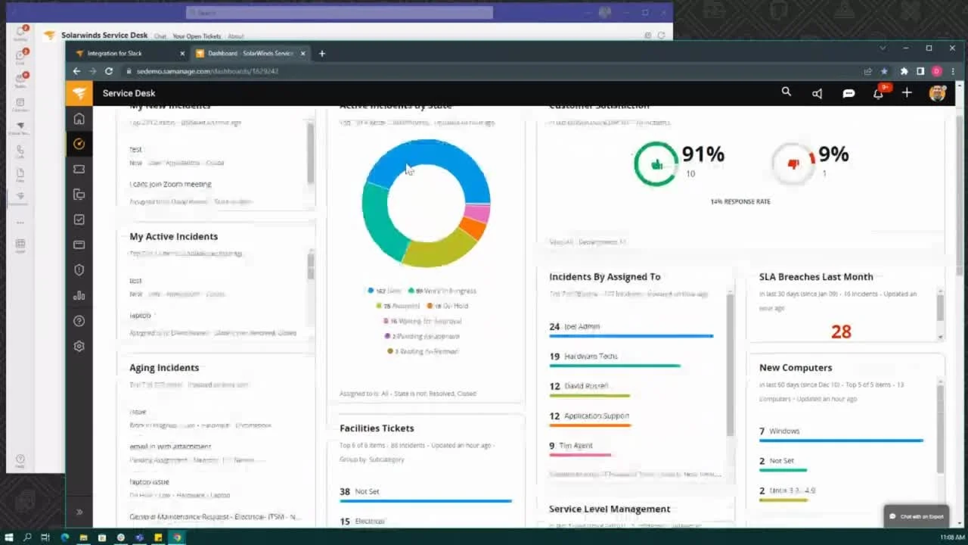Select the Dashboard gauge sidebar icon
Viewport: 968px width, 545px height.
(79, 144)
